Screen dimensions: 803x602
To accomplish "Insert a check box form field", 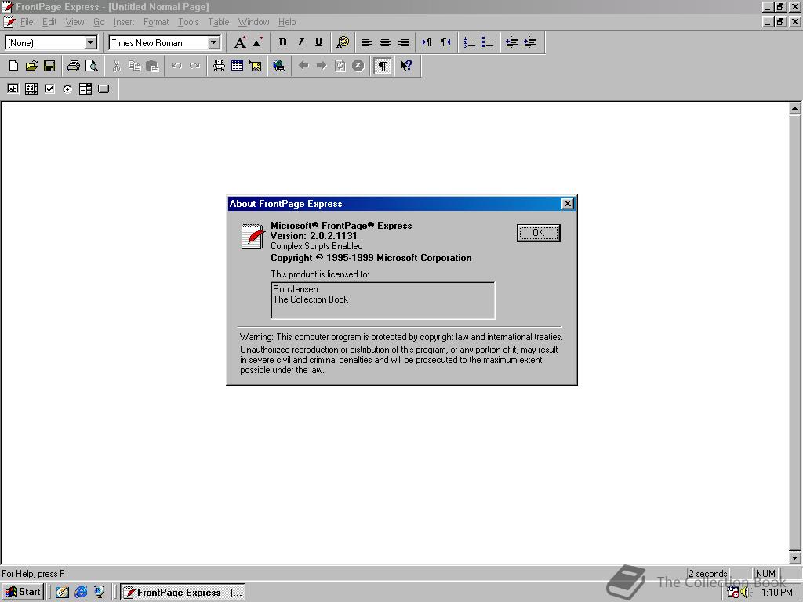I will [x=49, y=89].
